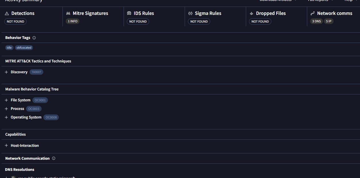Click the info icon beside Network Communication
The height and width of the screenshot is (178, 360).
point(54,158)
